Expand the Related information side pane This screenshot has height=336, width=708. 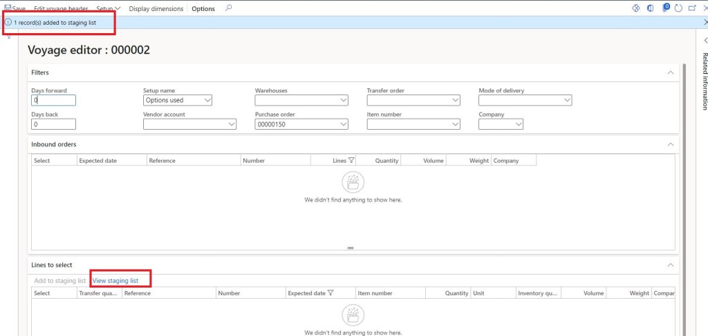pos(704,41)
